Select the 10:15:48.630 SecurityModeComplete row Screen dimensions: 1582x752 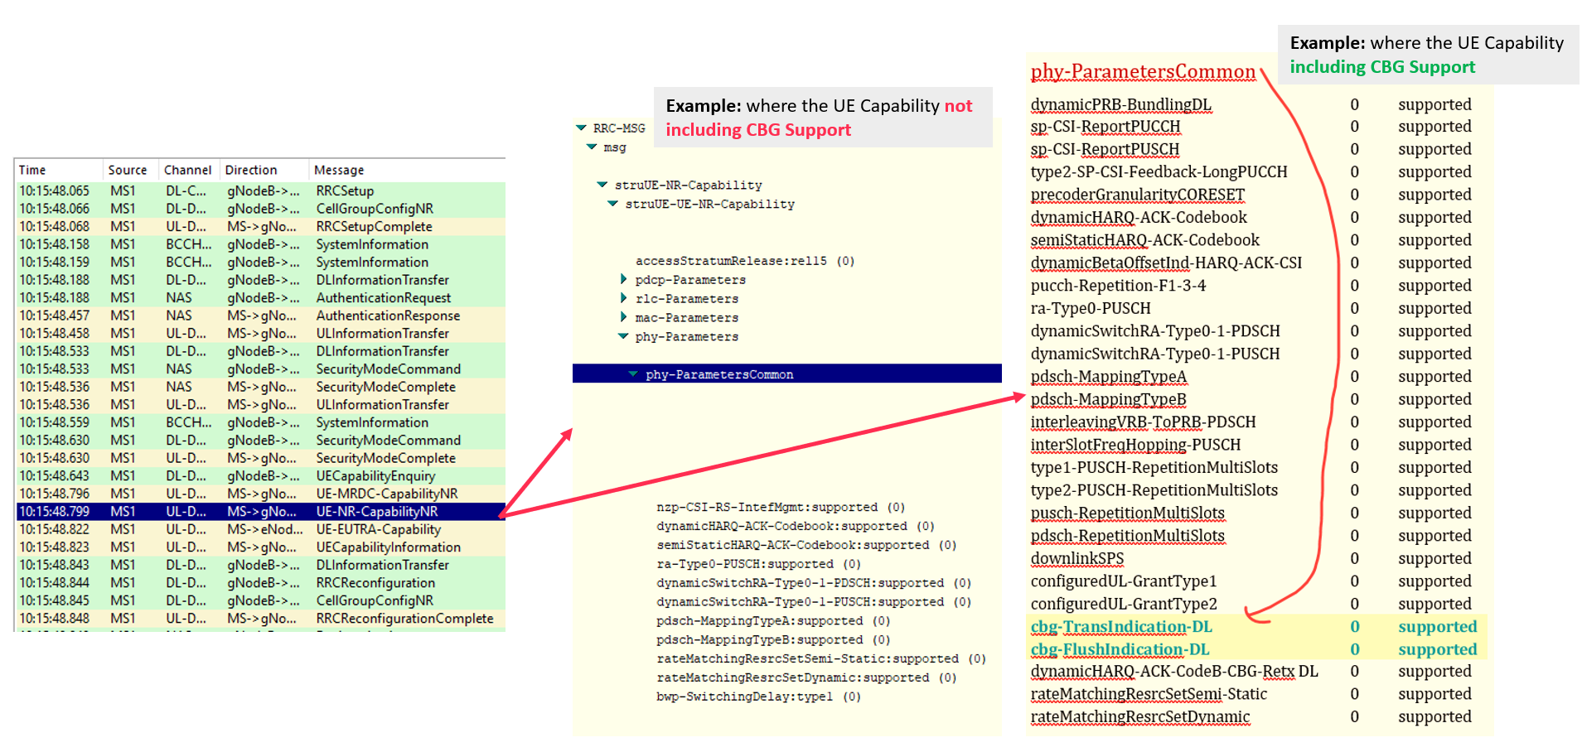(260, 458)
